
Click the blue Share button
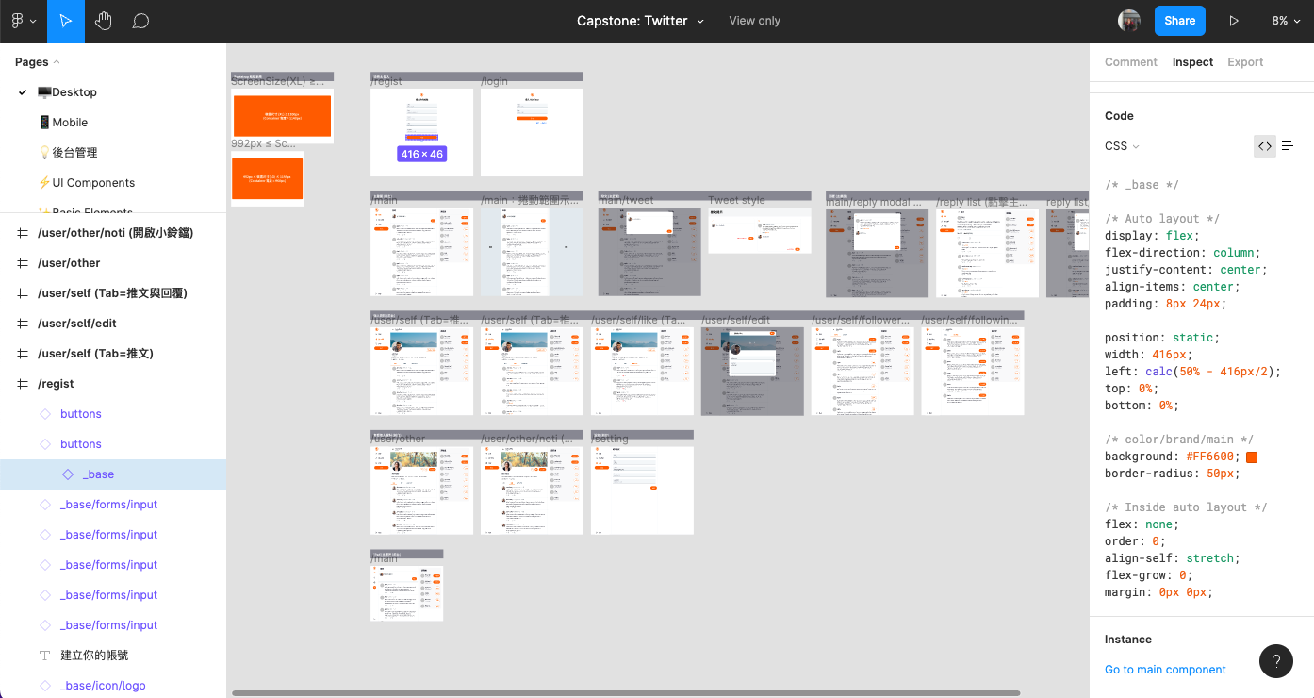coord(1179,21)
